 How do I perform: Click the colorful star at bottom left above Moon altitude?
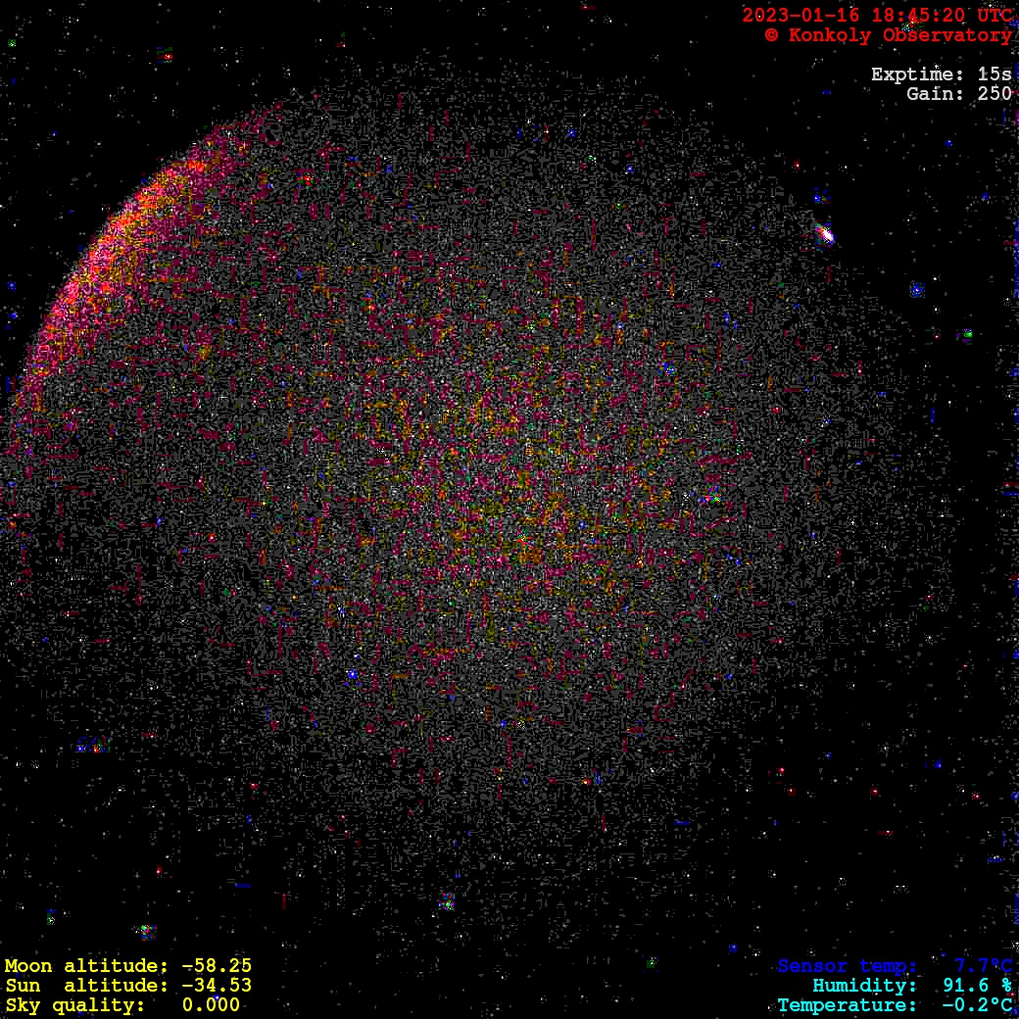(x=146, y=931)
